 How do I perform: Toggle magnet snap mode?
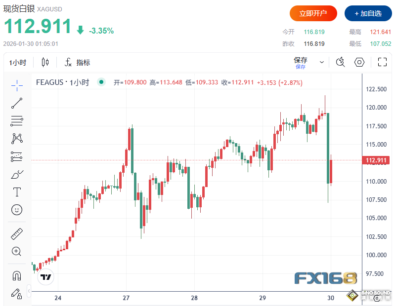(x=17, y=275)
